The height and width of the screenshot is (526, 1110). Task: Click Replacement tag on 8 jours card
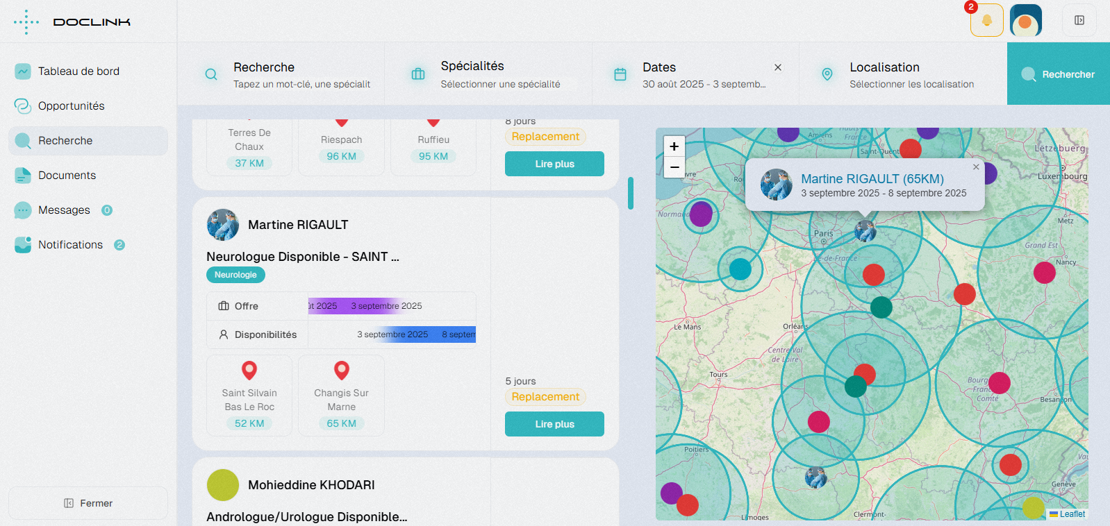545,137
